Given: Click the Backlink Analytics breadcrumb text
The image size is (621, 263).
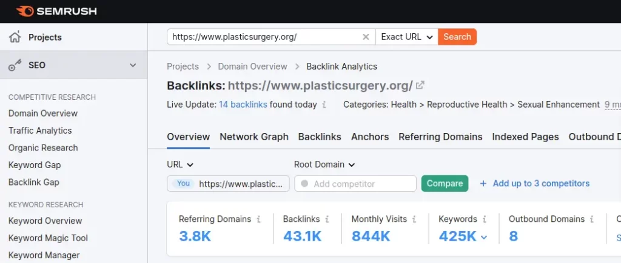Looking at the screenshot, I should pyautogui.click(x=342, y=67).
